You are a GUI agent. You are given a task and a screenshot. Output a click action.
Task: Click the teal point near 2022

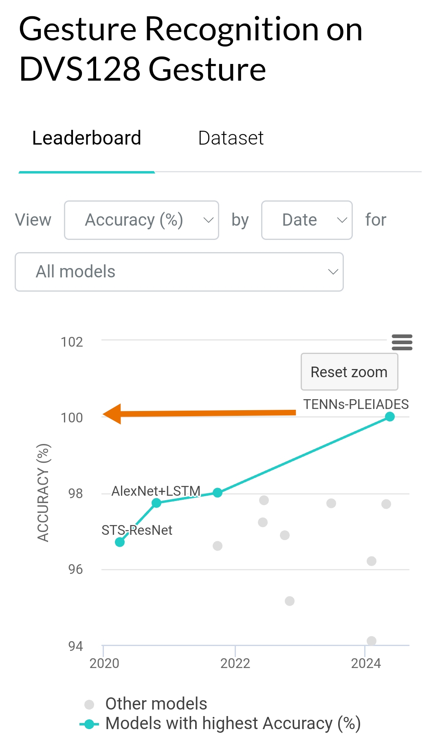coord(218,493)
